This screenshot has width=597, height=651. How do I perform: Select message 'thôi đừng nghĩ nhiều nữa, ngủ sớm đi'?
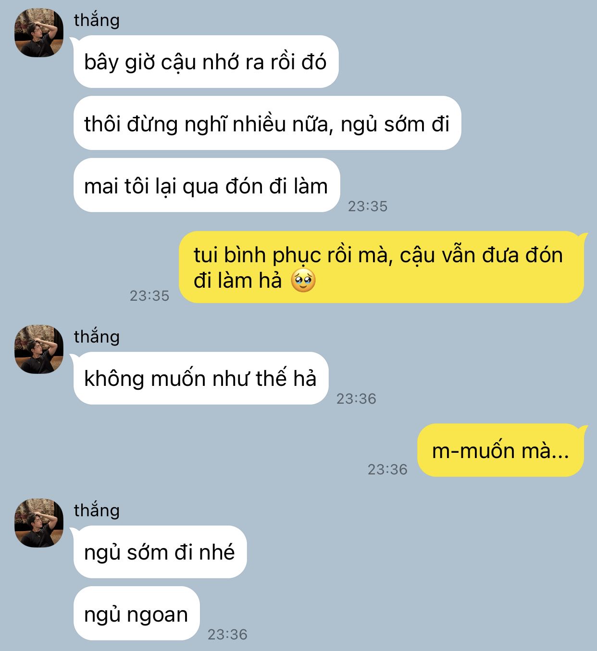(x=267, y=123)
